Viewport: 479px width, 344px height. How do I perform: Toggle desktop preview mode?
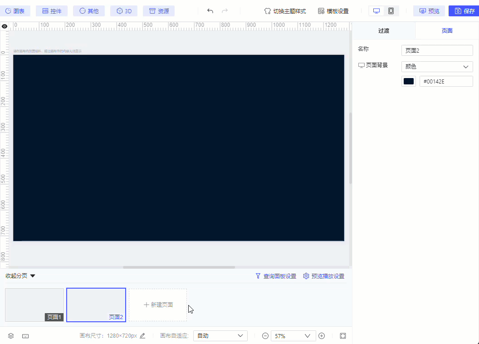pyautogui.click(x=376, y=10)
